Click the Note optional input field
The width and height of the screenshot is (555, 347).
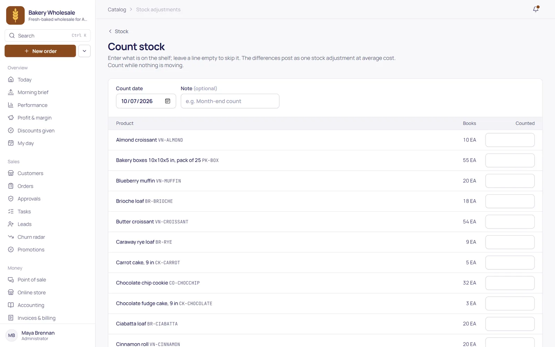230,101
